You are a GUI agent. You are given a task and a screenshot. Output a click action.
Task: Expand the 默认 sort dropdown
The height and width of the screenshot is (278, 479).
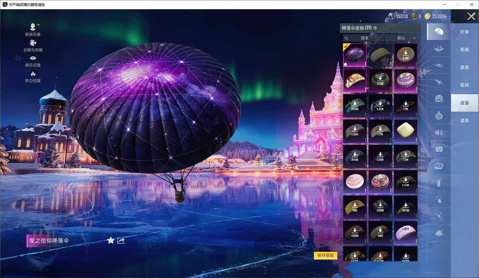pyautogui.click(x=406, y=38)
